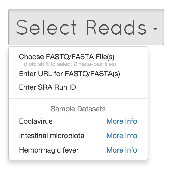Open More Info for Hemorrhagic fever
Screen dimensions: 169x169
click(122, 150)
